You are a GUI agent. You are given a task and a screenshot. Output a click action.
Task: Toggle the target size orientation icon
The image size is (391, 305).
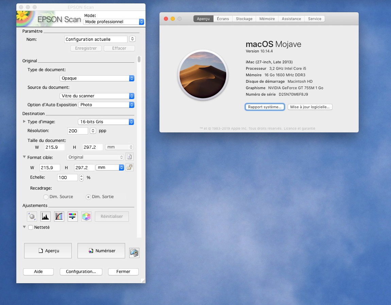130,157
